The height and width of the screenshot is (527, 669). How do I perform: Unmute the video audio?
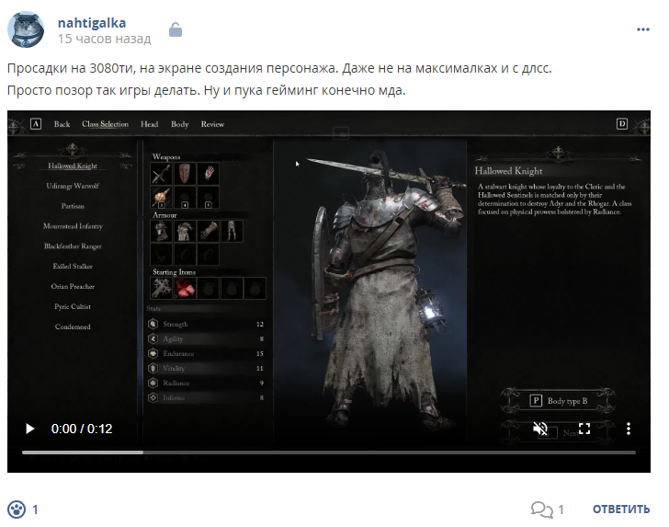click(x=540, y=429)
